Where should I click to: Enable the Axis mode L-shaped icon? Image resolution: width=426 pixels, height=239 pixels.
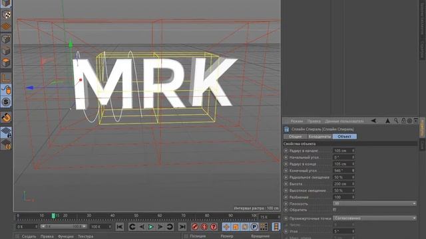point(6,78)
